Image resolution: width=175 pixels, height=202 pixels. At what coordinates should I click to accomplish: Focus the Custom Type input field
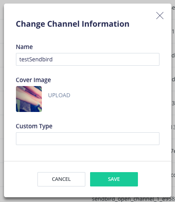tap(88, 139)
